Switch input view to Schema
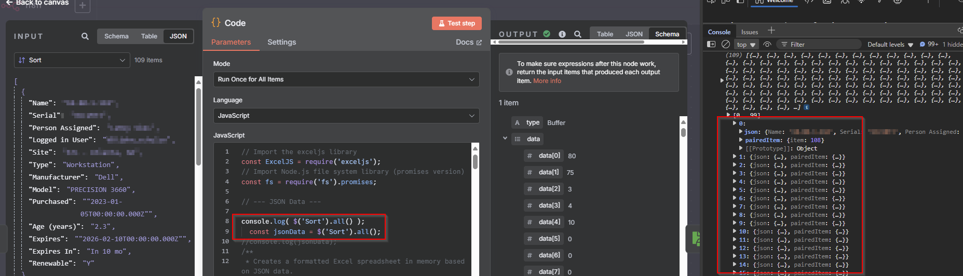Viewport: 963px width, 276px height. (116, 36)
